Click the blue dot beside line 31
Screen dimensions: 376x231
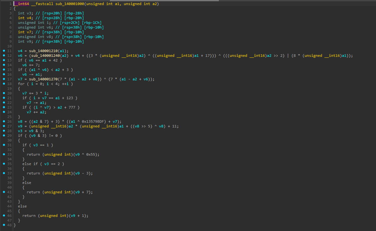click(4, 145)
